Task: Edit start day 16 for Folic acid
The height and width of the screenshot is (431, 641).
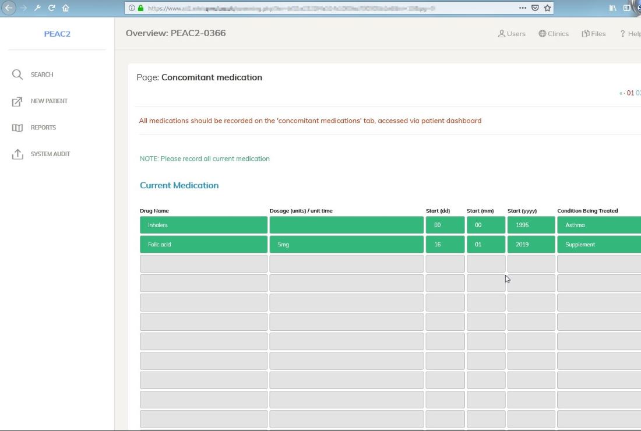Action: 445,244
